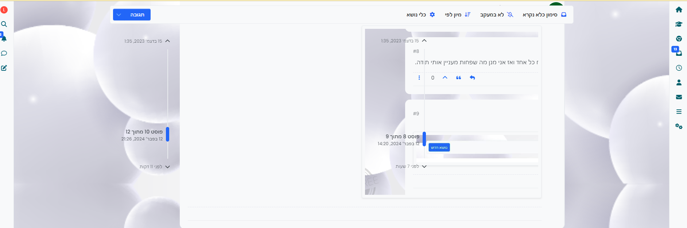
Task: Open search via magnifier icon
Action: coord(4,24)
